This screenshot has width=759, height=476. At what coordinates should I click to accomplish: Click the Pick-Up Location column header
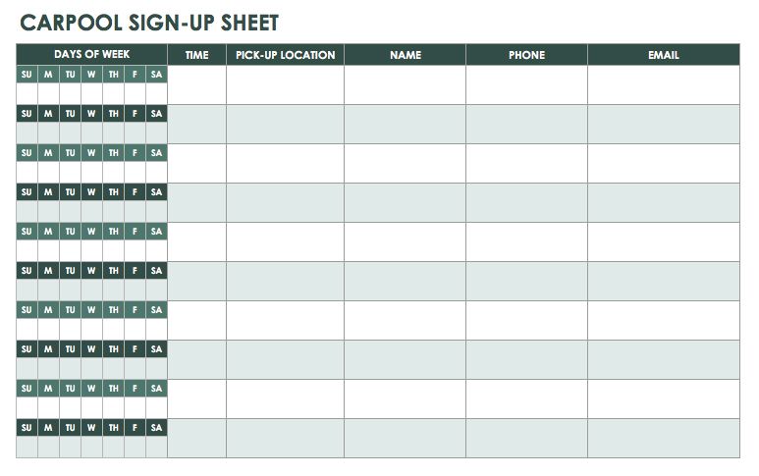coord(285,55)
